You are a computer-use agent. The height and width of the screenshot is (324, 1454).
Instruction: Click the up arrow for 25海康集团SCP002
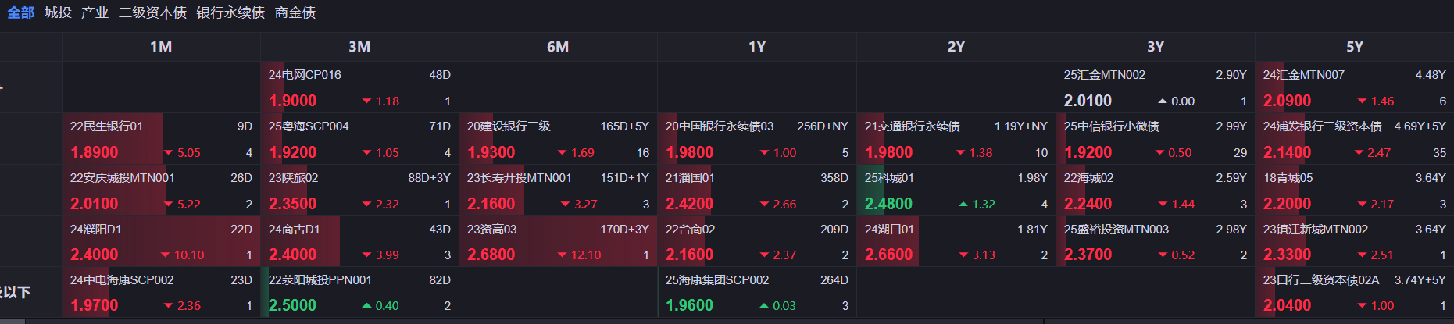pyautogui.click(x=764, y=306)
